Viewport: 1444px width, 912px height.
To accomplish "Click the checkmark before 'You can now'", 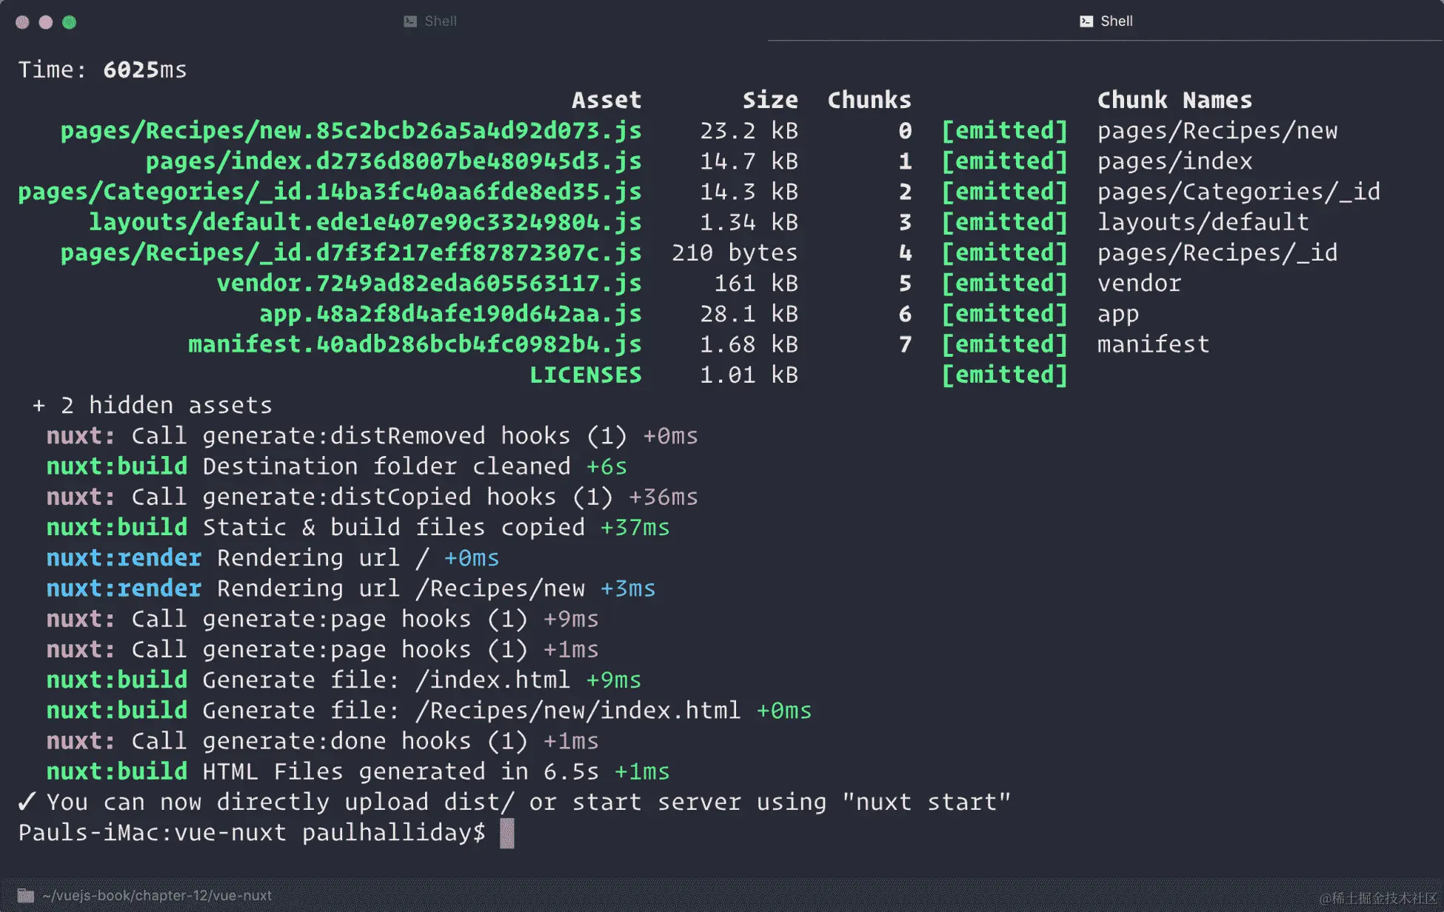I will pyautogui.click(x=27, y=802).
